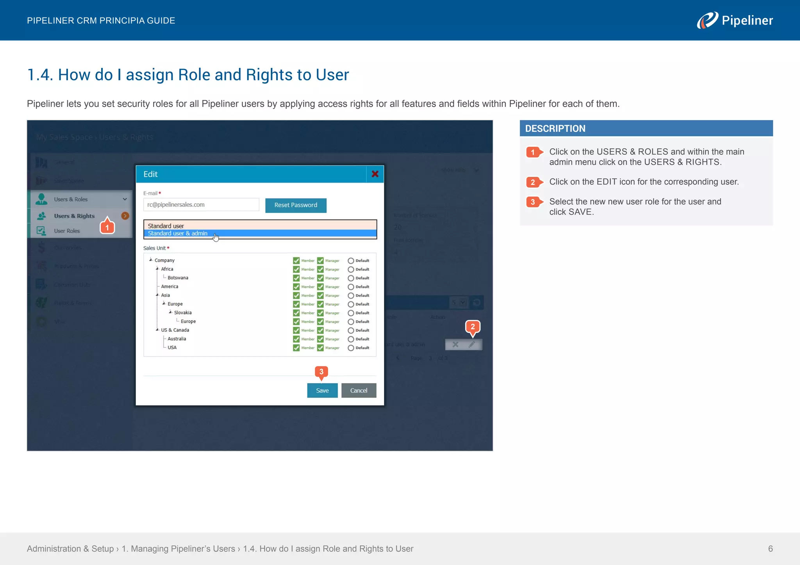Click the Show help chevron
The height and width of the screenshot is (565, 800).
[x=476, y=170]
